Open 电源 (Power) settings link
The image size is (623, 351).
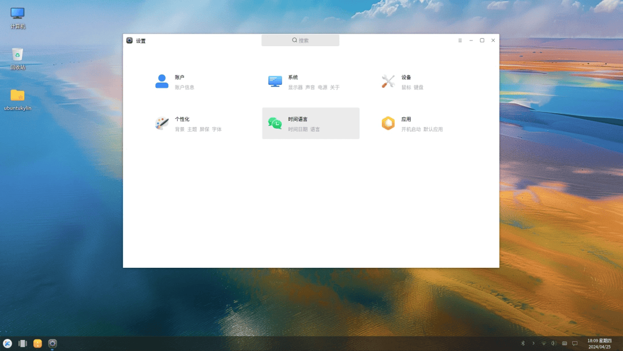point(322,88)
